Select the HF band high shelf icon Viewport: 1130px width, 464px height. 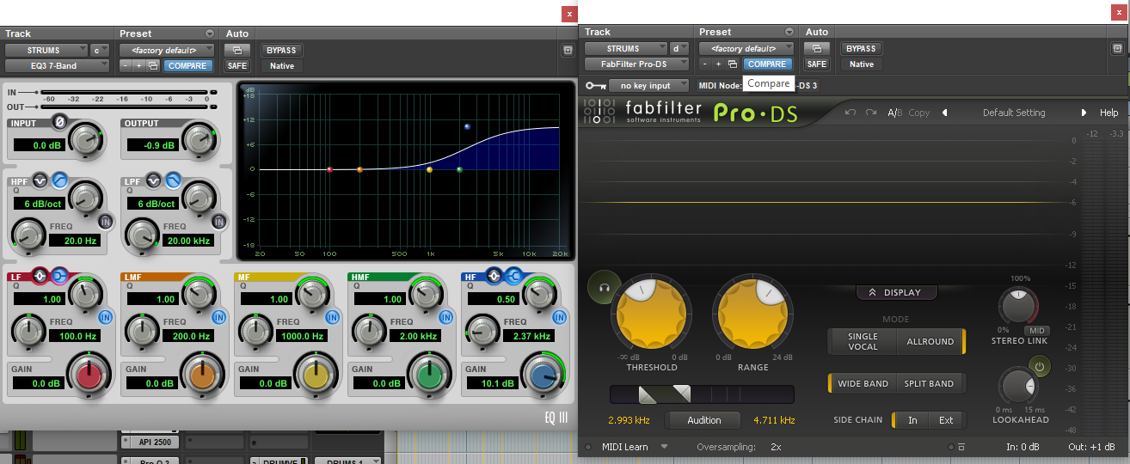pos(512,276)
